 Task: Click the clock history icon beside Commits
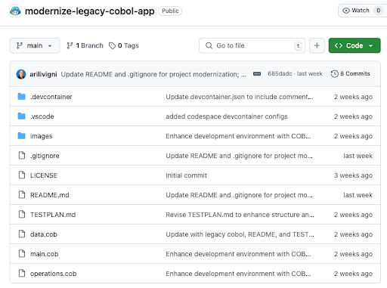pyautogui.click(x=334, y=74)
